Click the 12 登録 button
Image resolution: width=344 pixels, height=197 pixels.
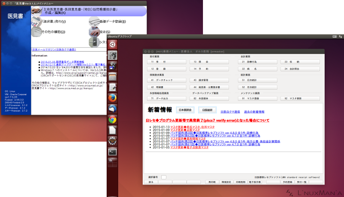click(x=167, y=69)
